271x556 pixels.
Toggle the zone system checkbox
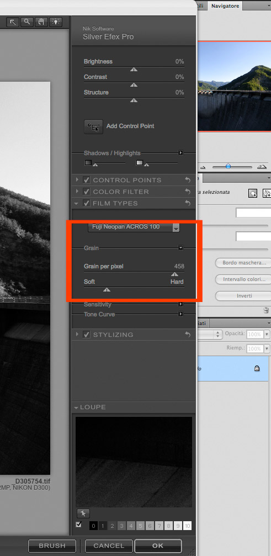(x=78, y=525)
